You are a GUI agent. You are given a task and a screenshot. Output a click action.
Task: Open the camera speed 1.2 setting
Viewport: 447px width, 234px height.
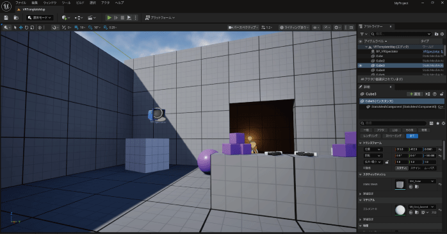267,28
